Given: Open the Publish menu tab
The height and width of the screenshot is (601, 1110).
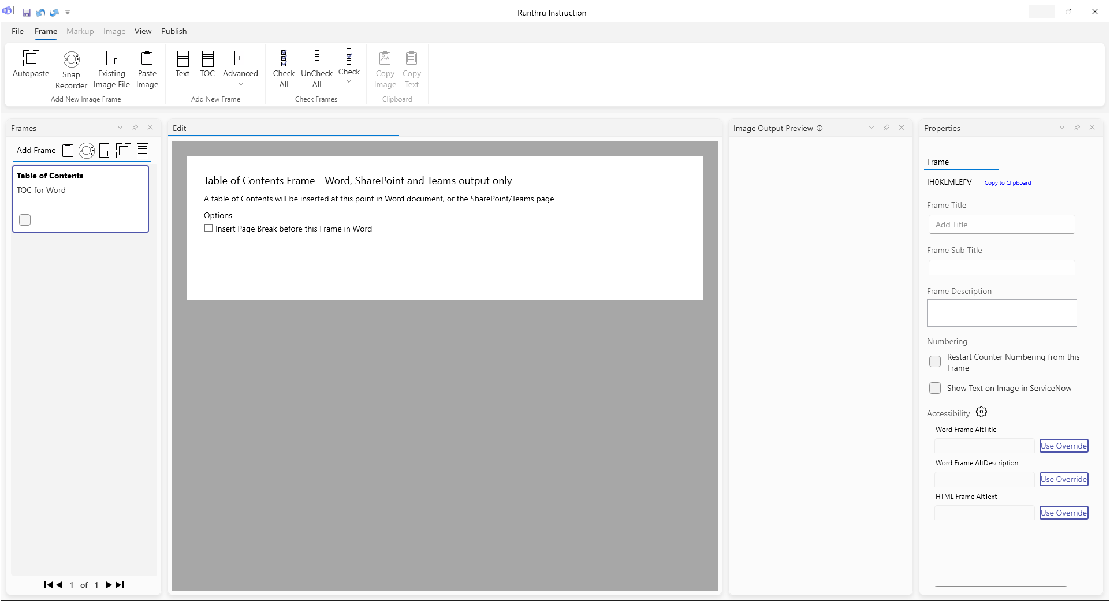Looking at the screenshot, I should [174, 32].
